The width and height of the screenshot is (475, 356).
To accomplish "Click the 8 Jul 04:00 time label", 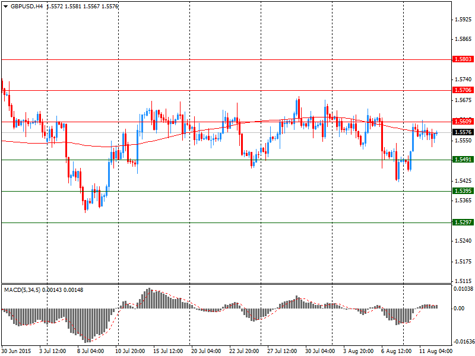I will click(91, 351).
